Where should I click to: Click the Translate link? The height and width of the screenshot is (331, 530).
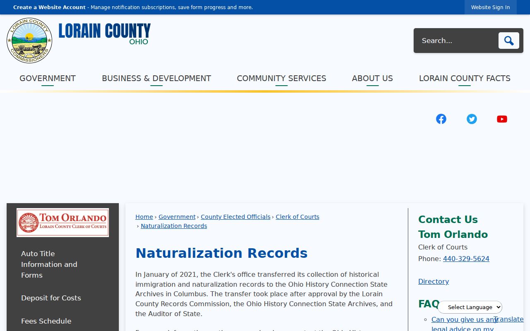(508, 319)
